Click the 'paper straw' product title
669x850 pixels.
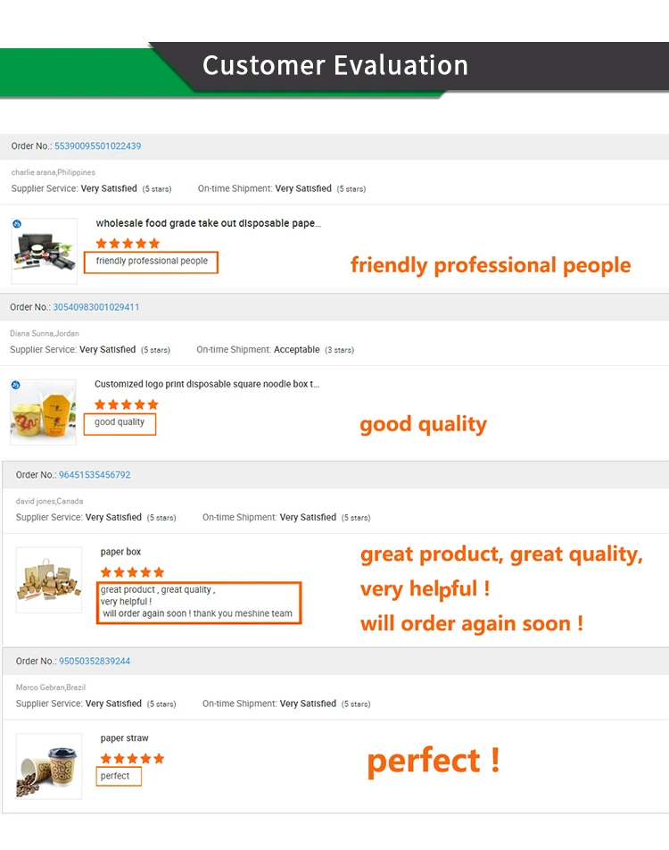tap(125, 738)
